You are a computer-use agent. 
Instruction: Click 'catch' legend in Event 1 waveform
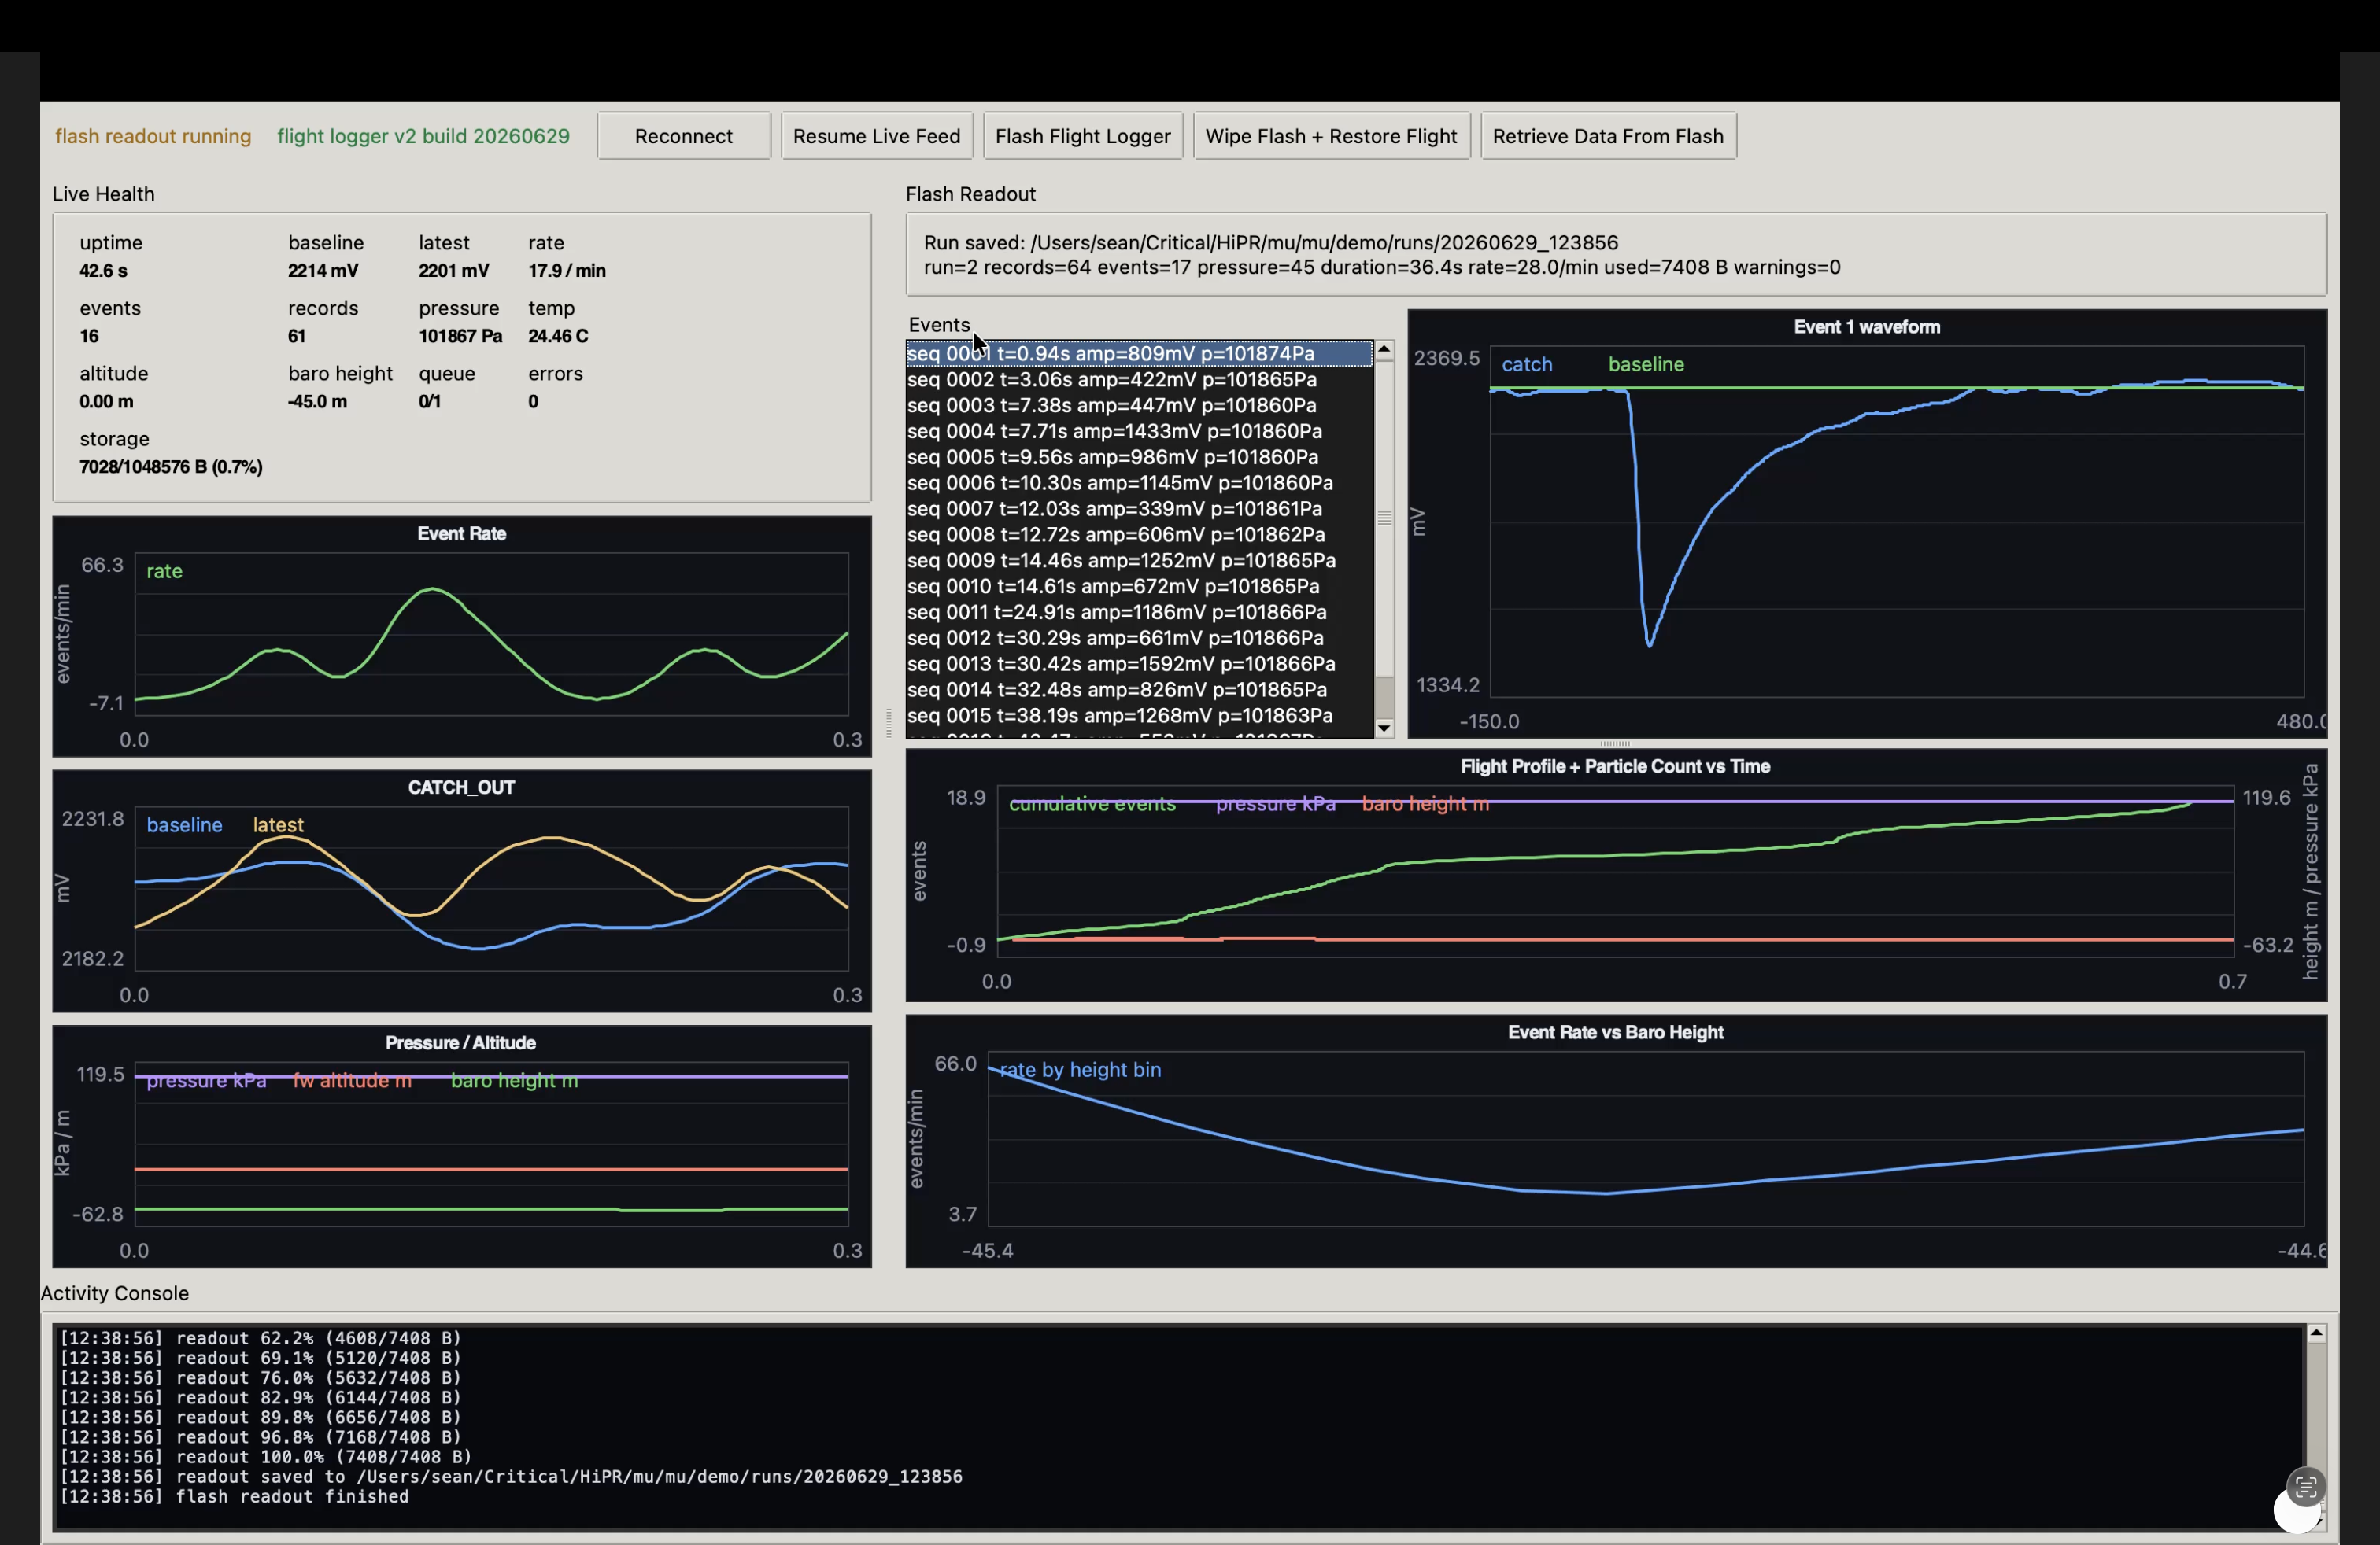coord(1526,365)
